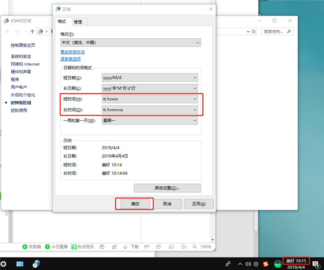Click the taskbar clock showing 10:15
The height and width of the screenshot is (270, 324).
click(x=296, y=261)
